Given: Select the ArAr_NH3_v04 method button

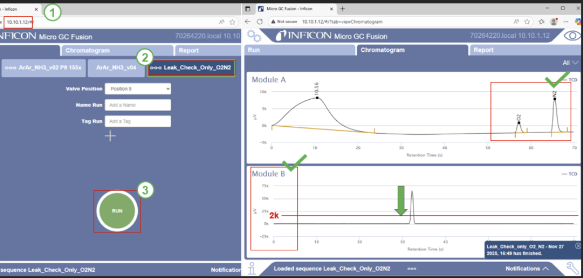Looking at the screenshot, I should pos(116,68).
